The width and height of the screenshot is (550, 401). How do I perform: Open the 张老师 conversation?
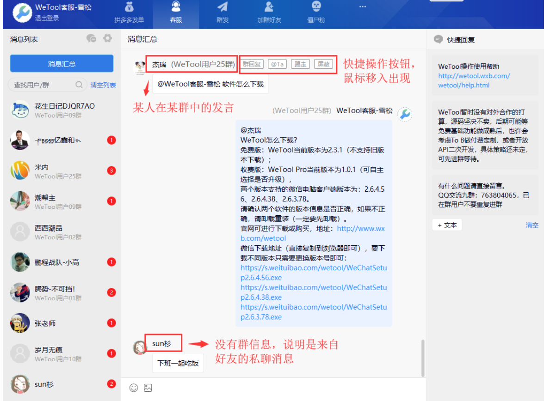pyautogui.click(x=62, y=323)
